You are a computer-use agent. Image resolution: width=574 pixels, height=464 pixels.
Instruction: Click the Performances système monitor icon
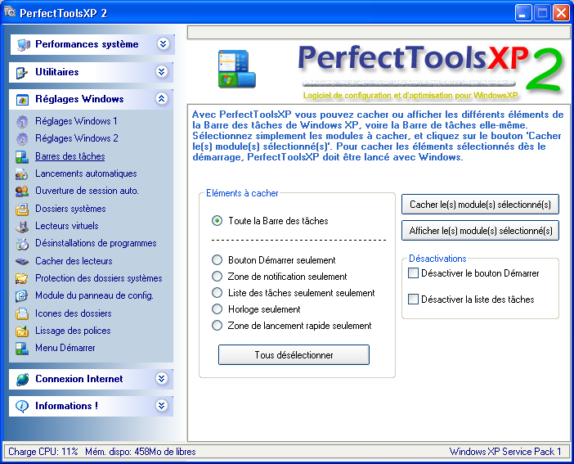(23, 45)
